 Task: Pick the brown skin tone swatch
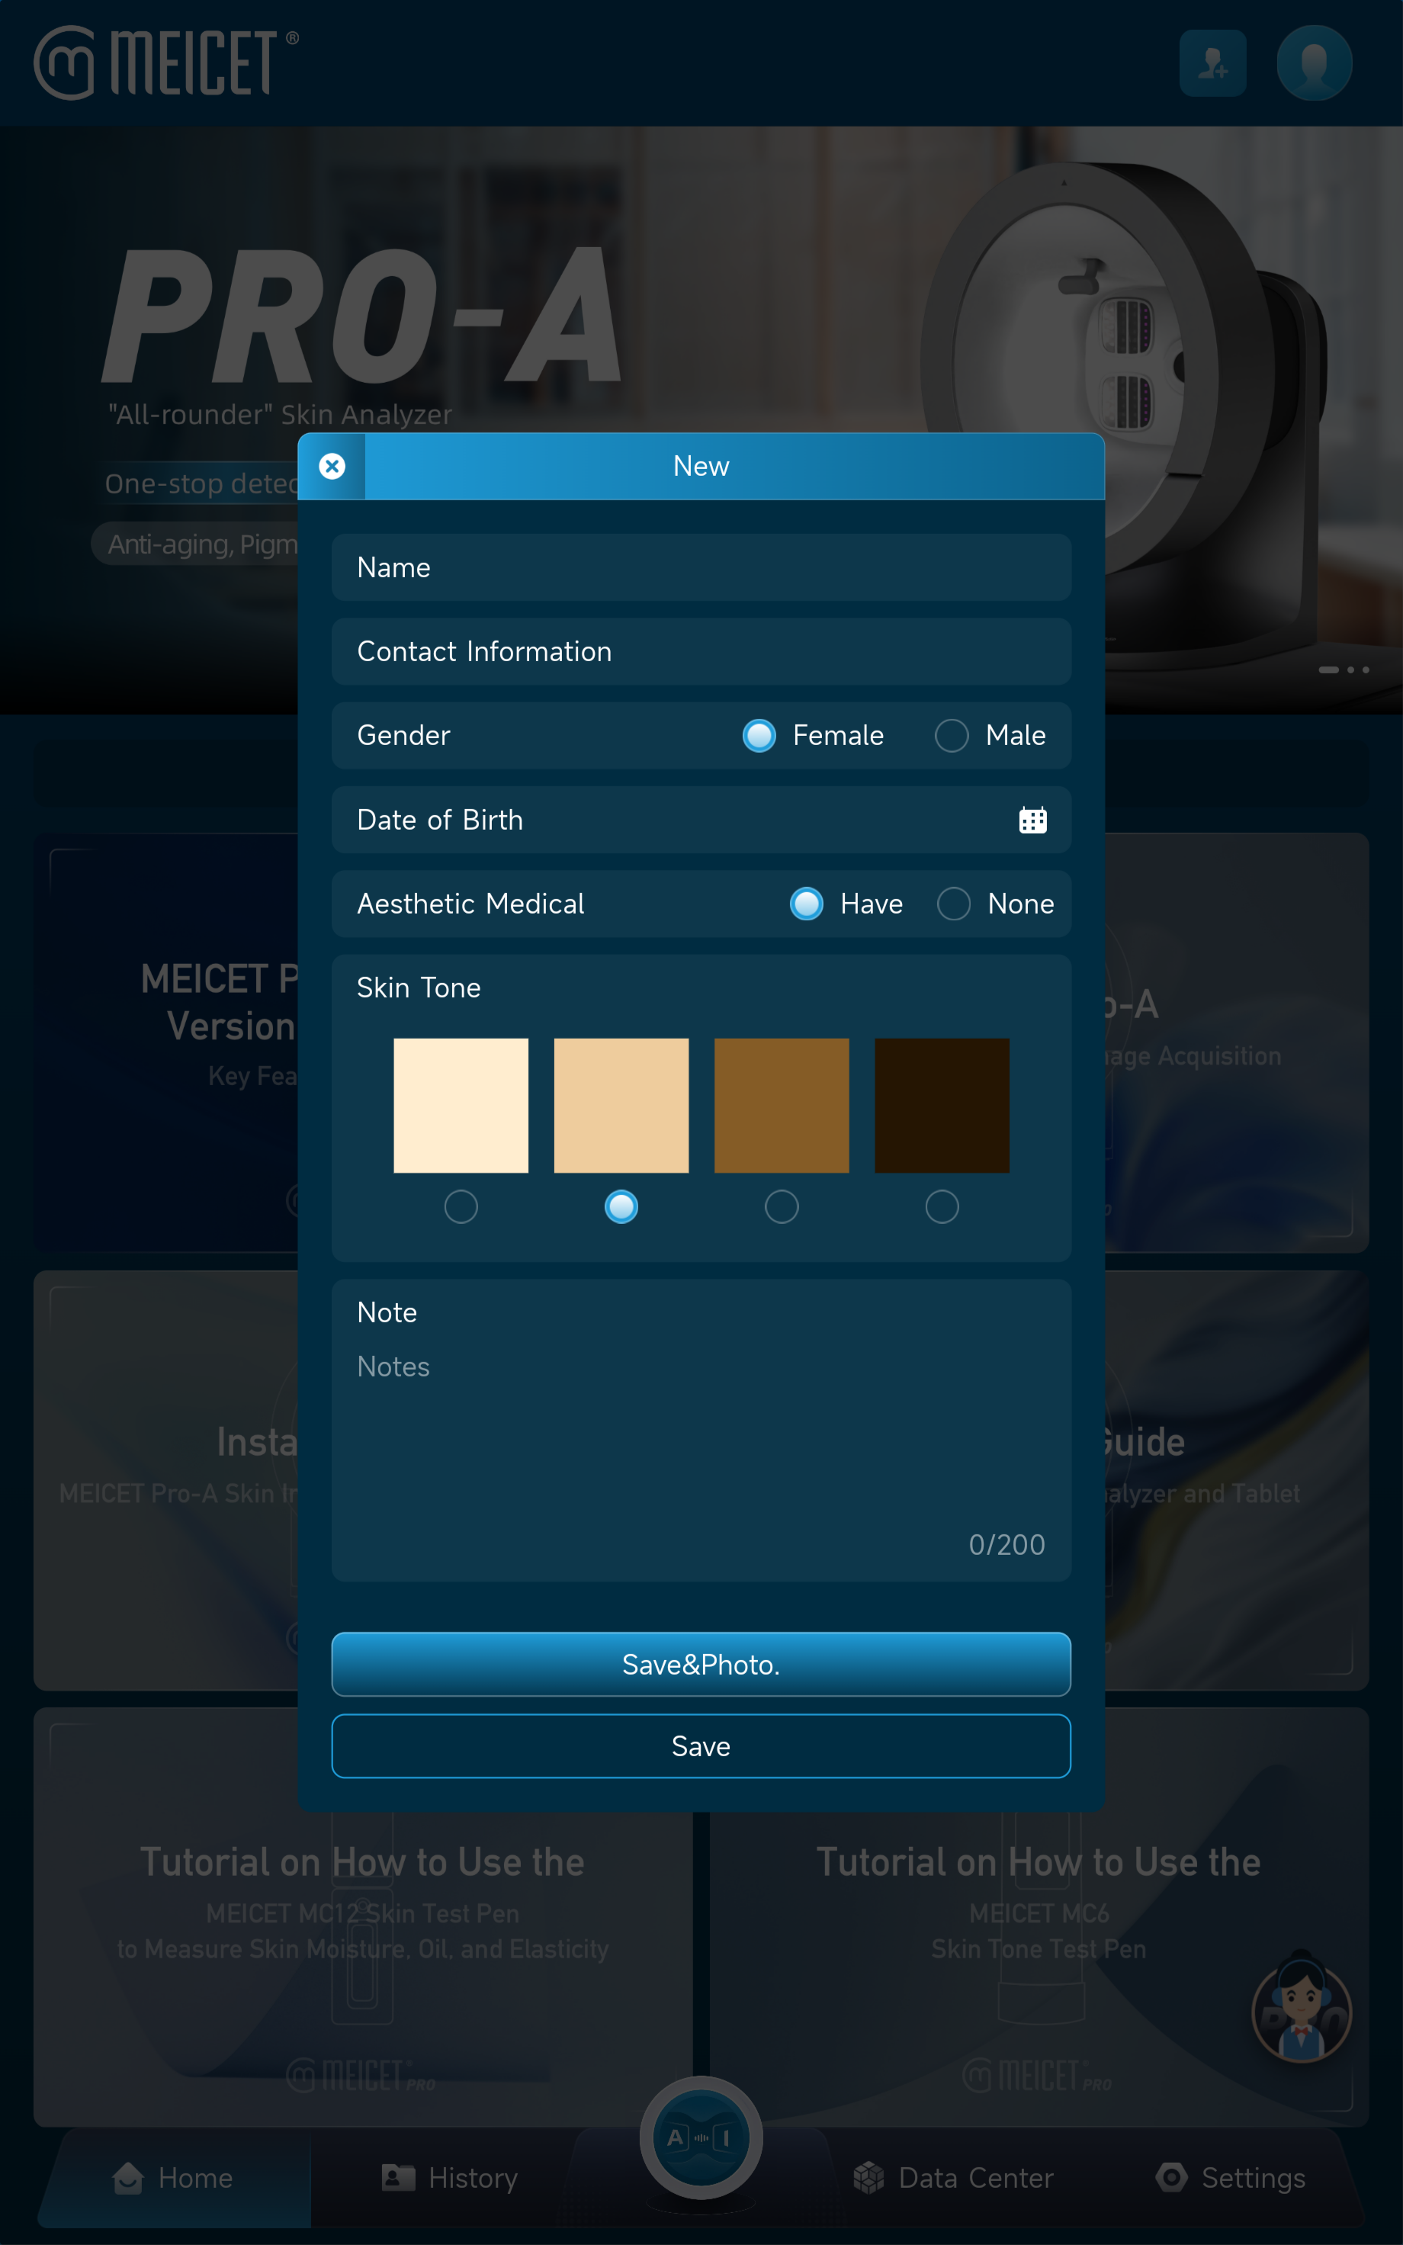click(782, 1106)
